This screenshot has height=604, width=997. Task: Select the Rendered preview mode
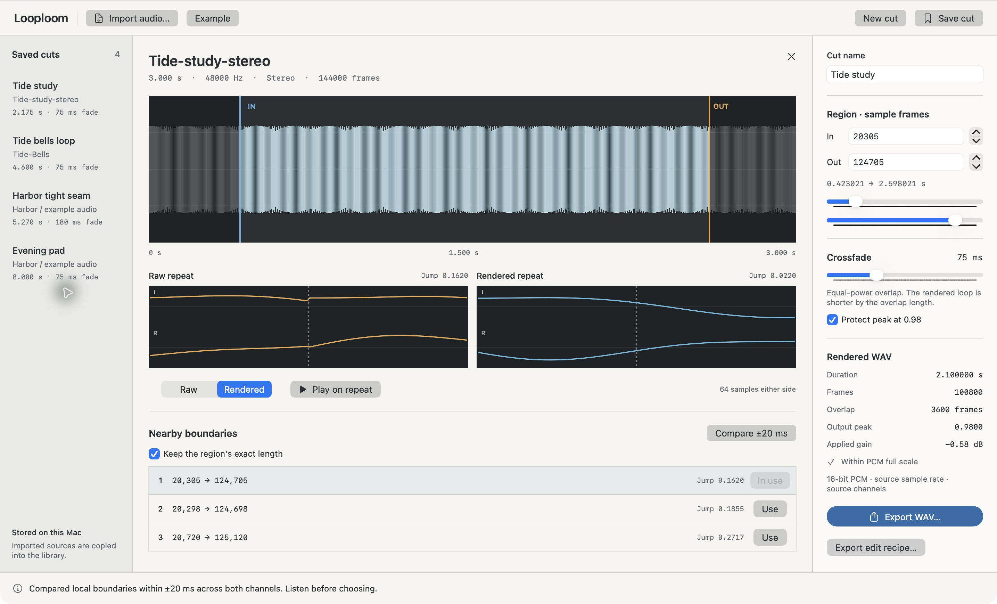point(244,390)
